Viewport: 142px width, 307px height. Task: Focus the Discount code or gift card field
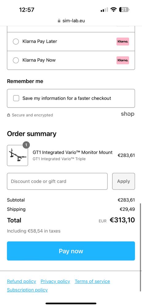57,181
